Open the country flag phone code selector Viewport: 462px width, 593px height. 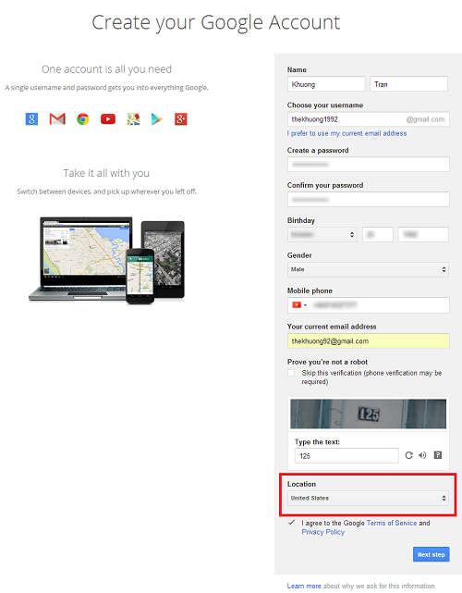pos(299,304)
